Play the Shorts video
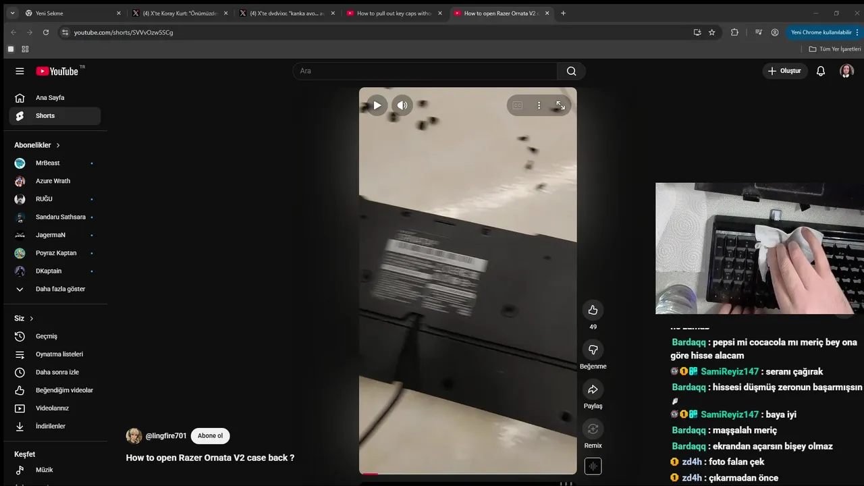The height and width of the screenshot is (486, 864). (x=377, y=105)
